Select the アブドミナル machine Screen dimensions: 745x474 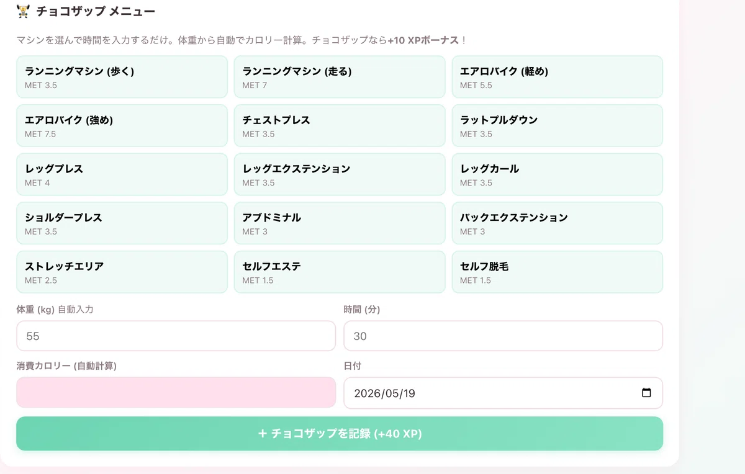(340, 223)
